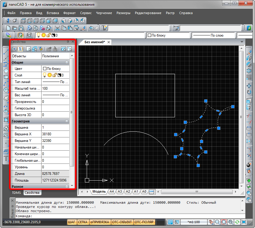Image resolution: width=255 pixels, height=228 pixels.
Task: Toggle ОТС-ОБЪЕКТ object tracking
Action: [x=122, y=222]
